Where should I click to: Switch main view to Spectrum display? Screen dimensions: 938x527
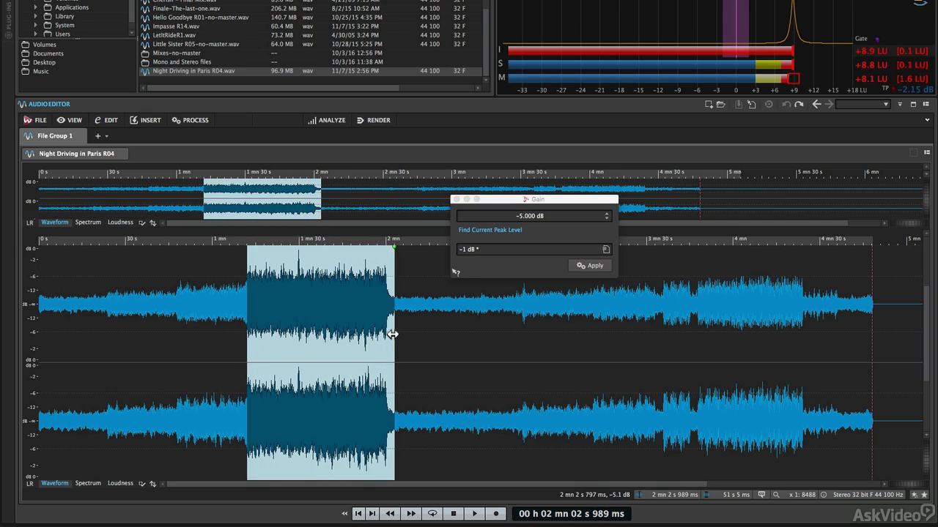(x=88, y=484)
